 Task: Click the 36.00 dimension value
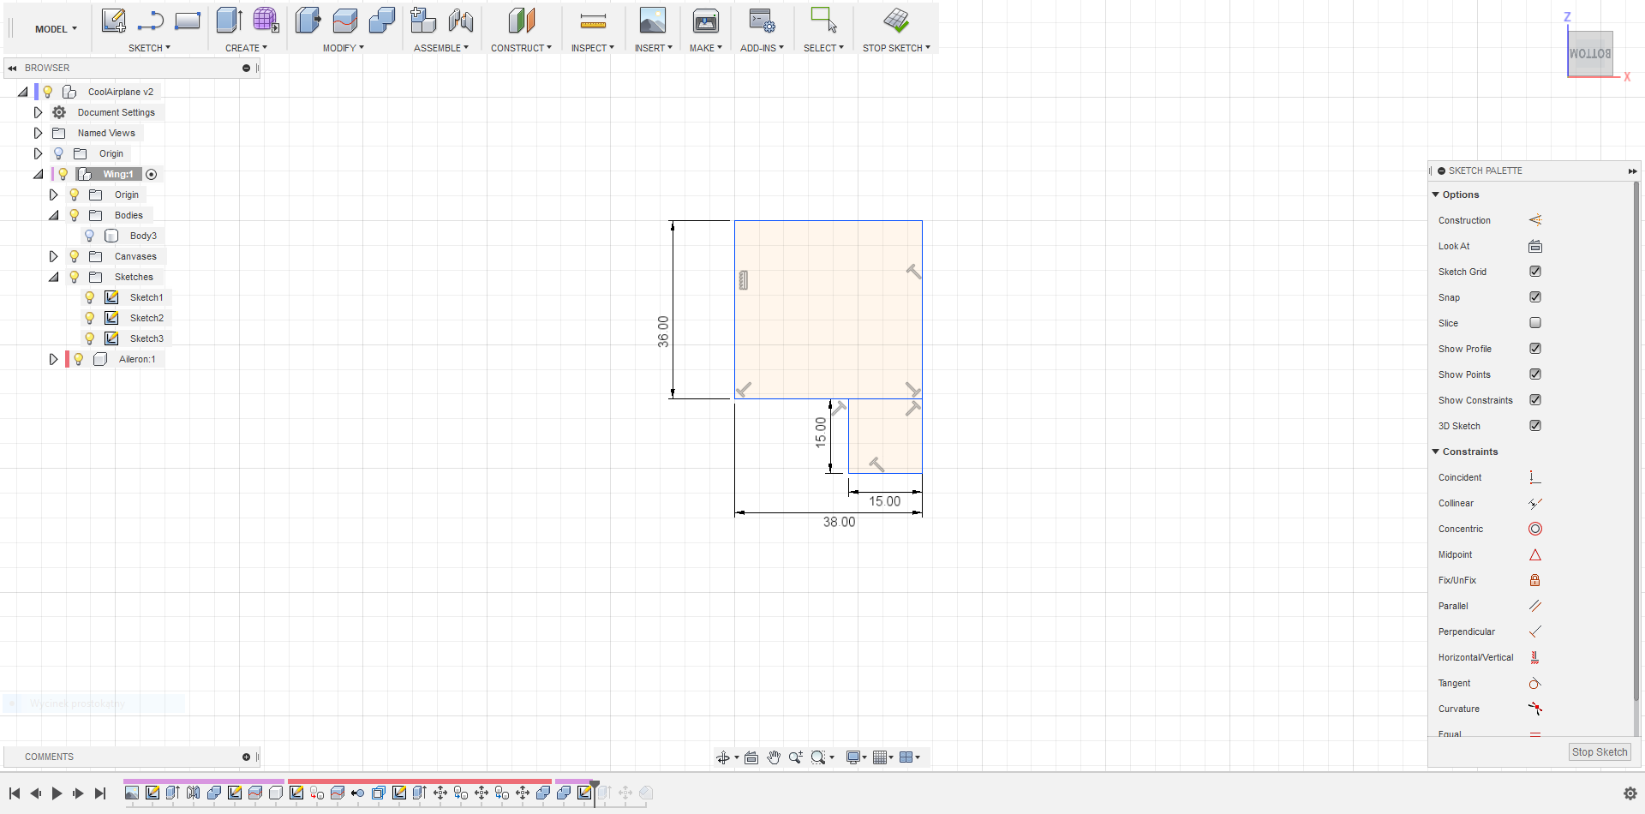click(663, 332)
